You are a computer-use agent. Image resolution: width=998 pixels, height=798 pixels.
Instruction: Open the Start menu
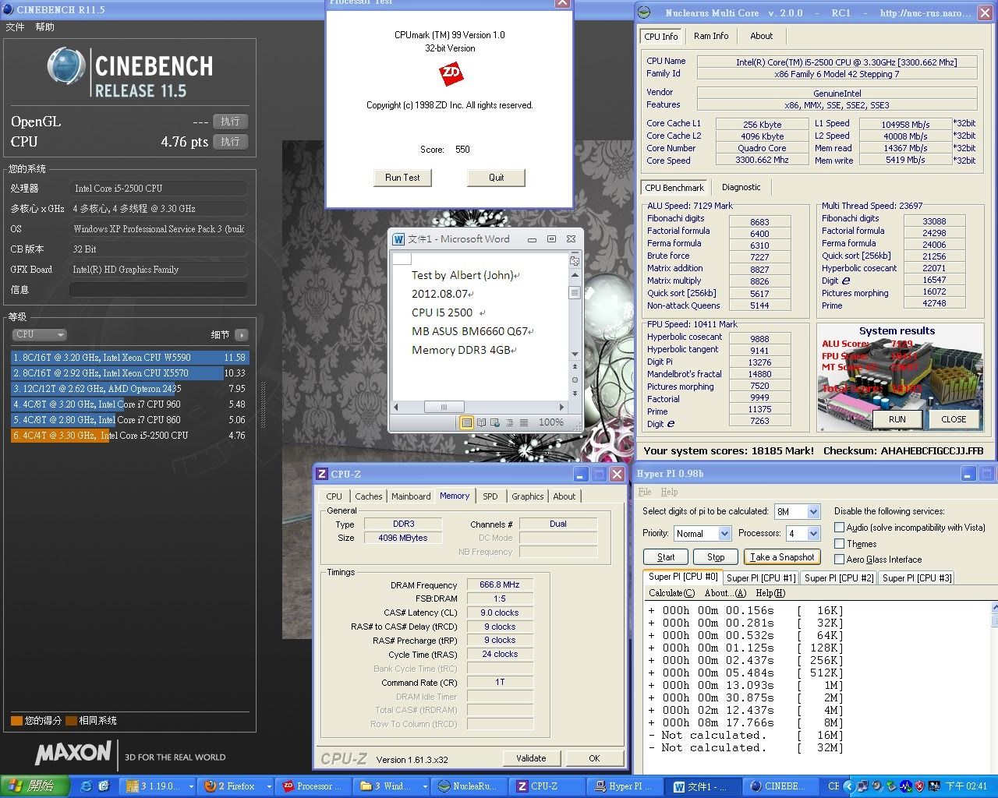35,786
